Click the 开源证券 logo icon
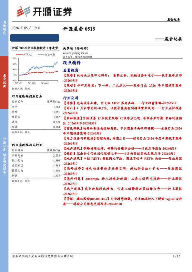The height and width of the screenshot is (272, 192). click(24, 11)
